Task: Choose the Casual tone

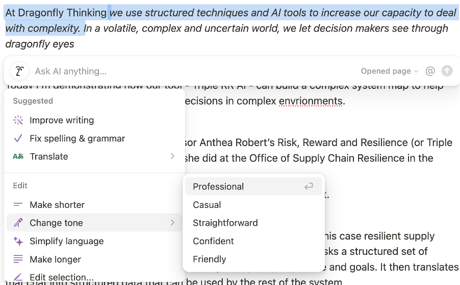Action: [x=207, y=205]
